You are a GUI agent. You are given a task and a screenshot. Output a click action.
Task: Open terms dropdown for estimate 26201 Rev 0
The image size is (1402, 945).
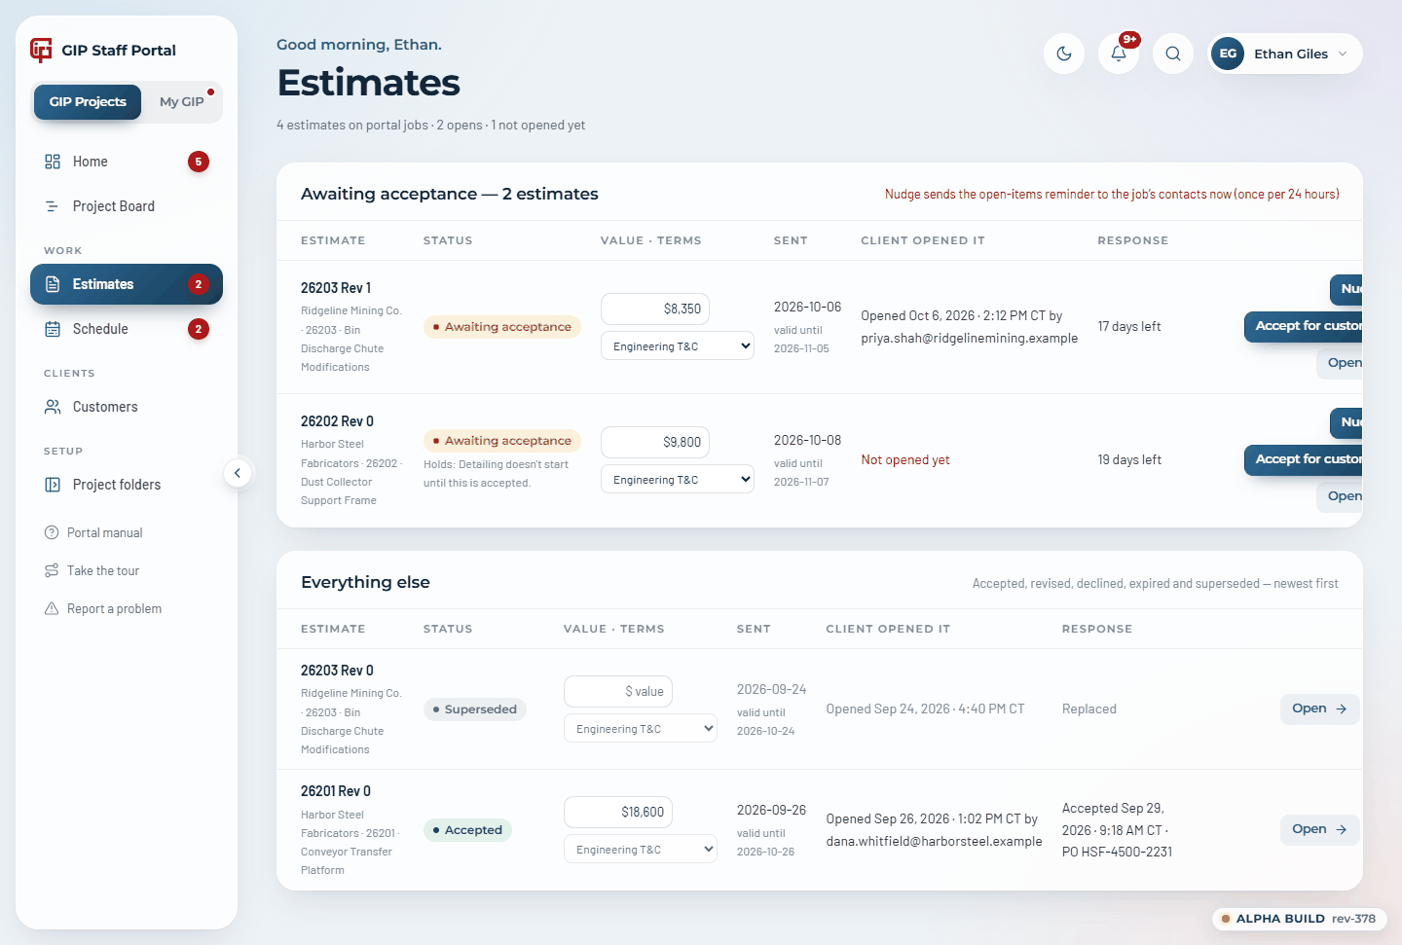pyautogui.click(x=641, y=849)
